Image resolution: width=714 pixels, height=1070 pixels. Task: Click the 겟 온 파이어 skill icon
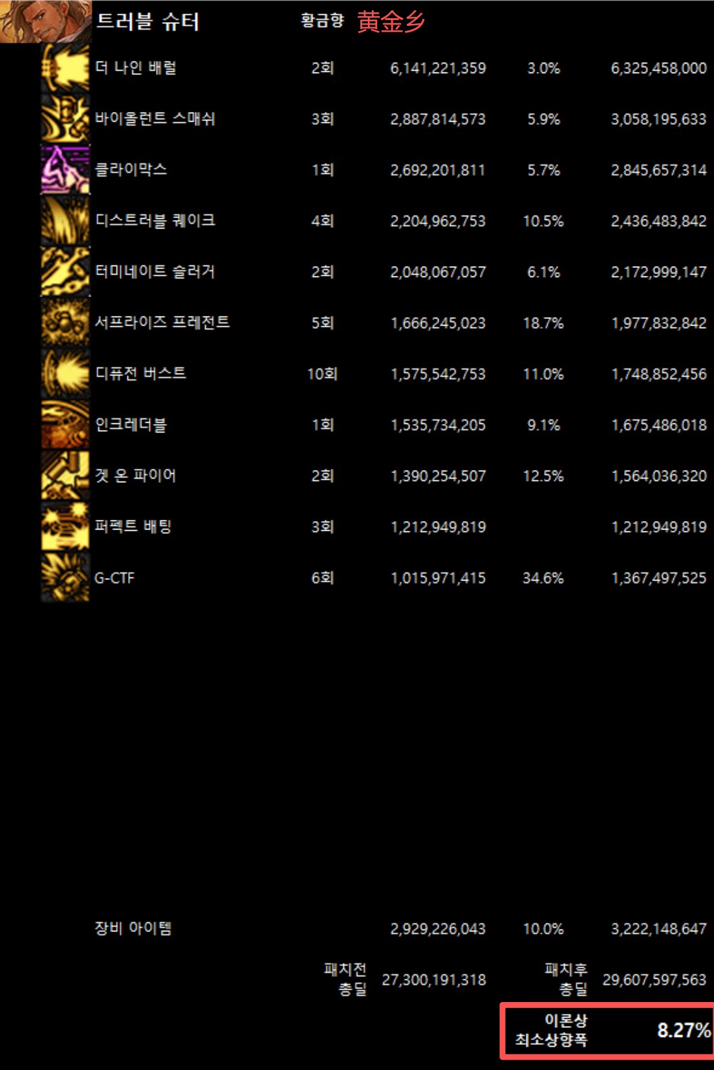click(x=65, y=476)
